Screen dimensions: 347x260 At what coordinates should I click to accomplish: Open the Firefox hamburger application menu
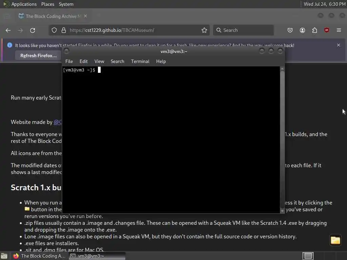[339, 30]
